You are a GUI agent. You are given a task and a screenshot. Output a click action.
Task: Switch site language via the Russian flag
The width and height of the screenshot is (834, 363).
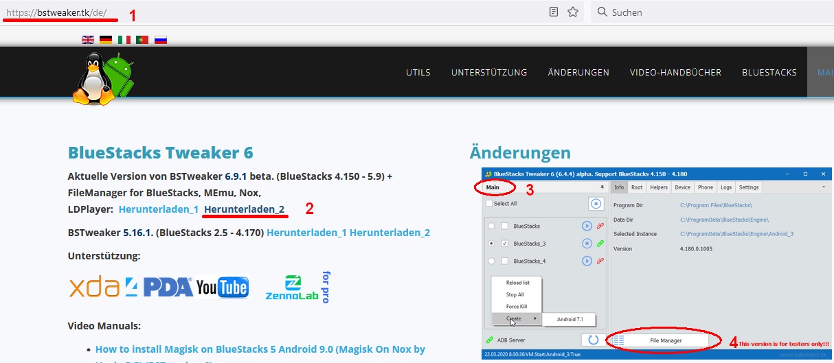pyautogui.click(x=161, y=40)
